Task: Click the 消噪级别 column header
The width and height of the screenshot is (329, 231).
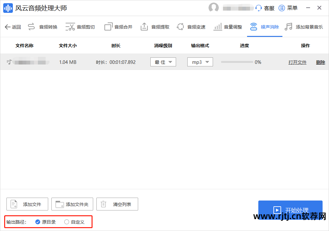Action: (x=163, y=46)
